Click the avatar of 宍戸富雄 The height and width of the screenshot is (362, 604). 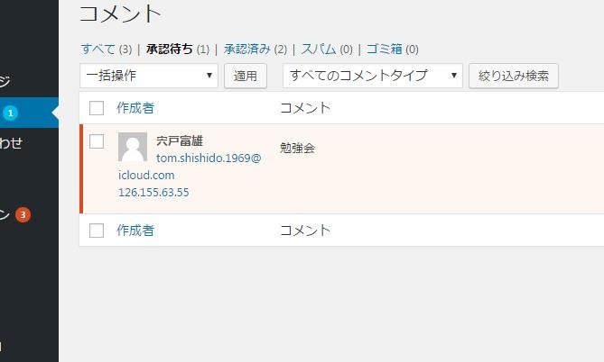pyautogui.click(x=133, y=147)
